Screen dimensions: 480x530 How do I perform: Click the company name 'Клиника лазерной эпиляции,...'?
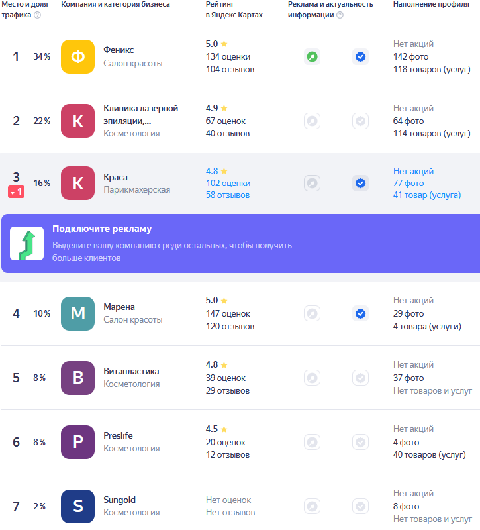click(140, 115)
